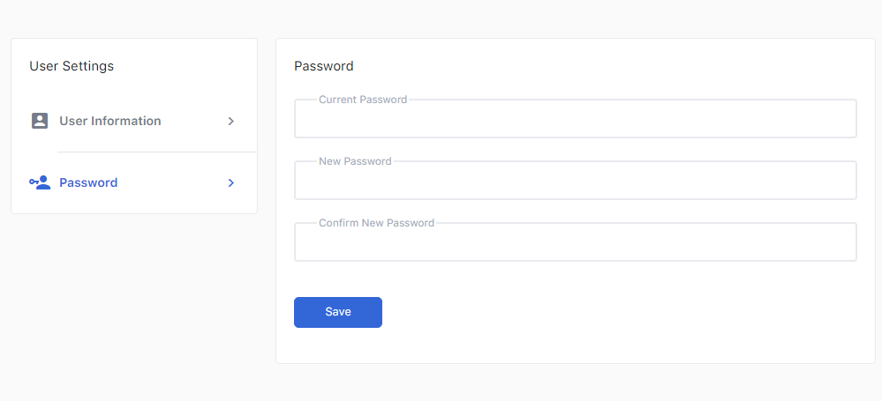Select the Confirm New Password field
Image resolution: width=882 pixels, height=401 pixels.
[x=575, y=244]
